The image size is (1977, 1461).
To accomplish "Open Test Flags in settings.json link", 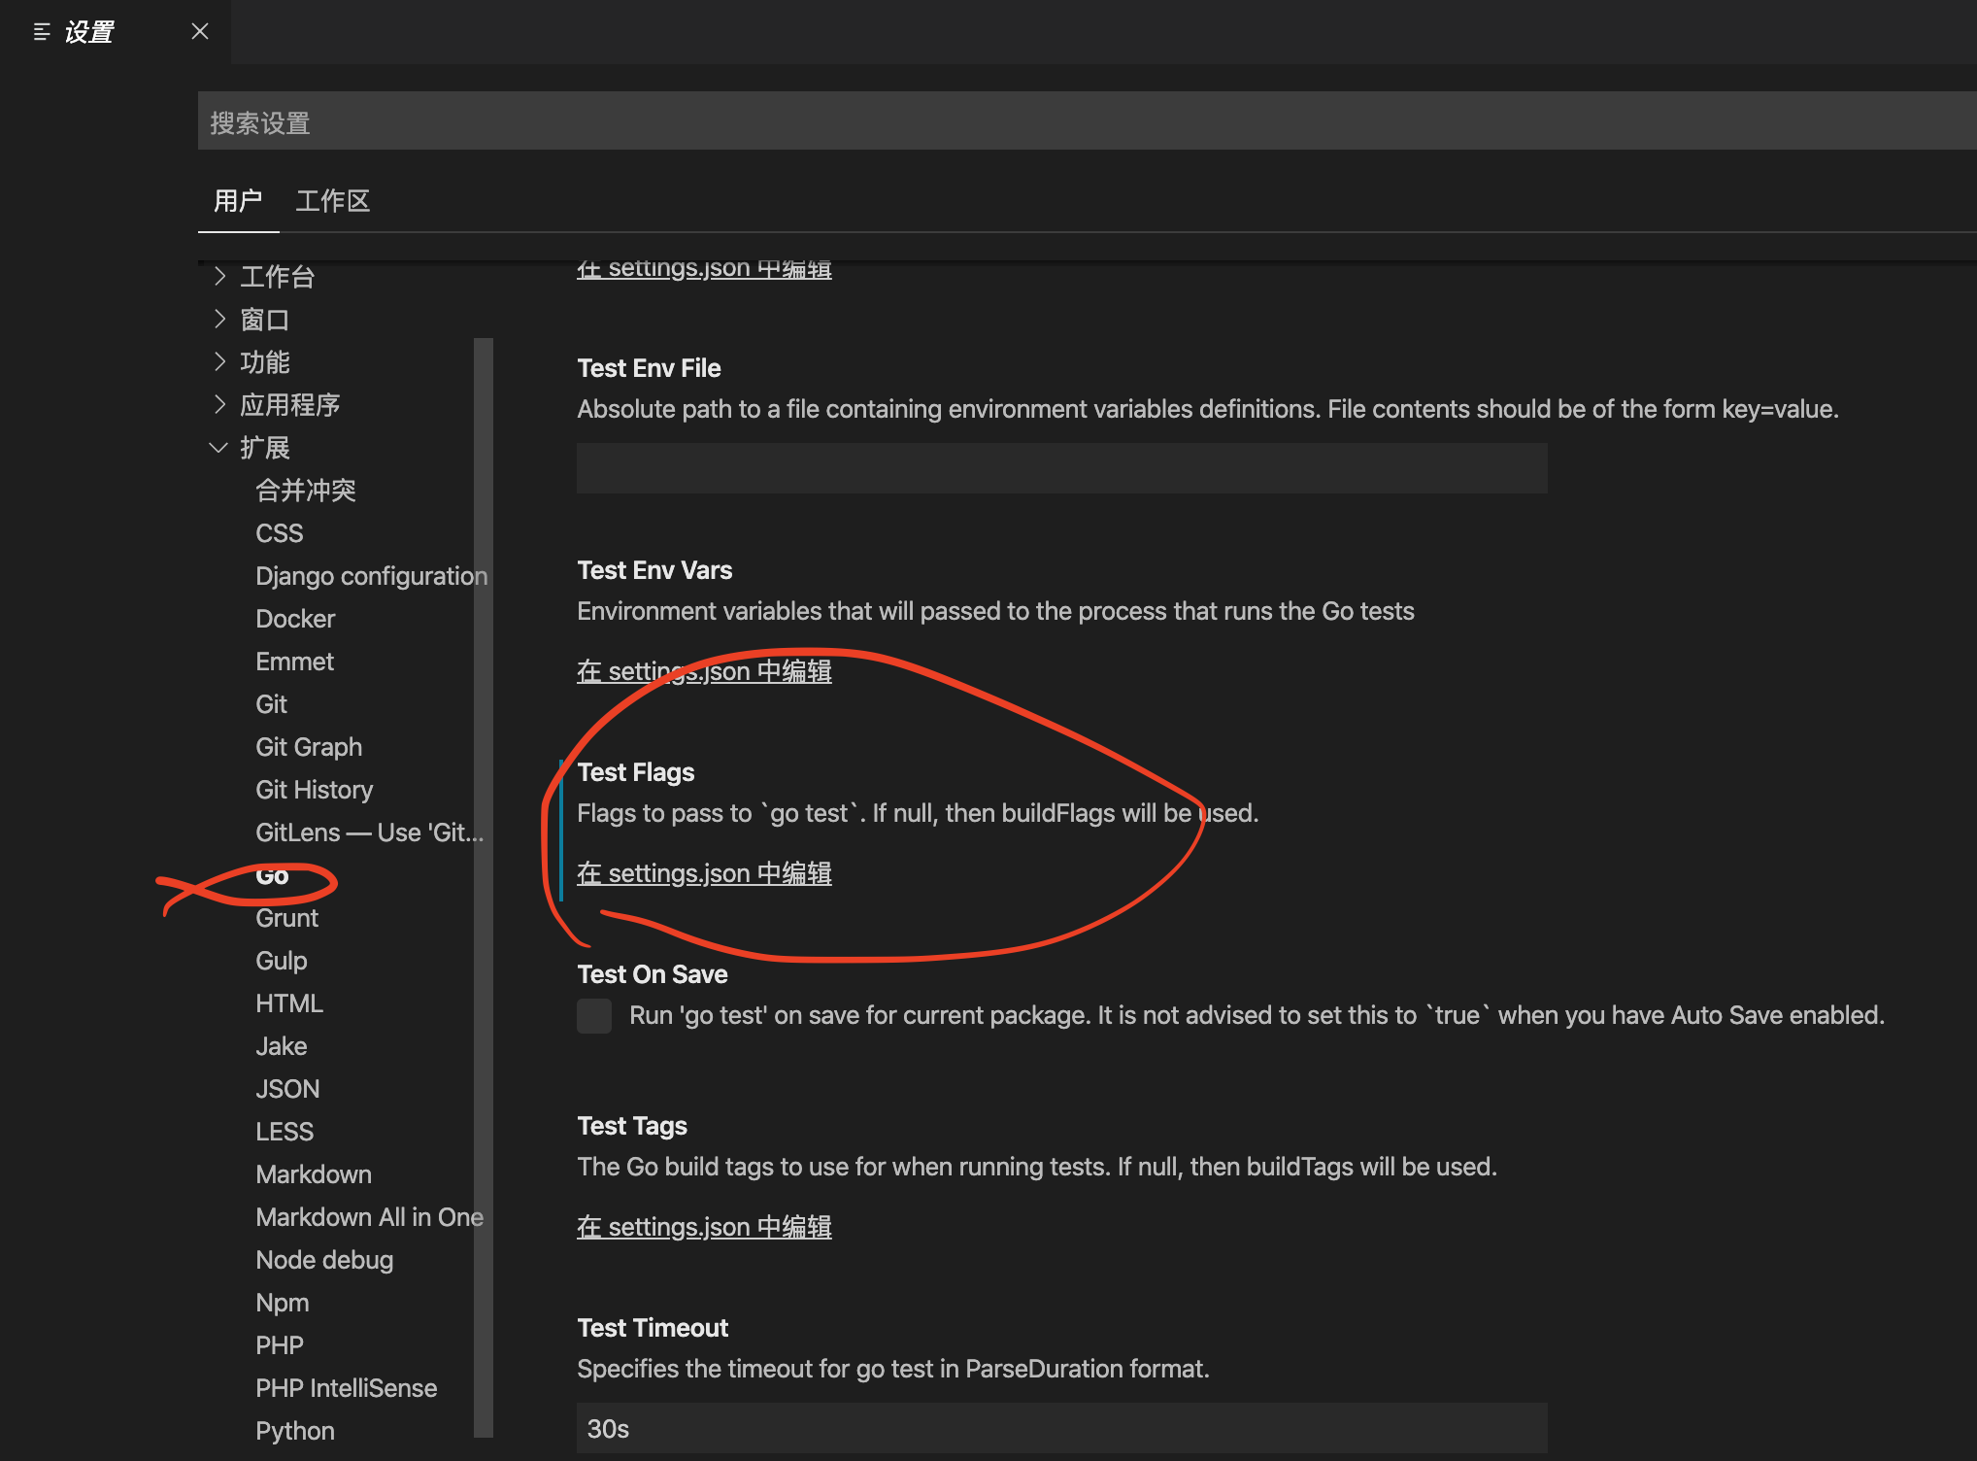I will tap(704, 873).
